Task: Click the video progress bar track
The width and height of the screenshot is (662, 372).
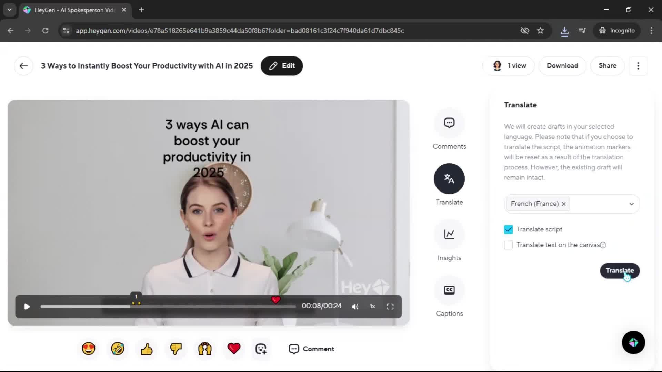Action: coord(207,307)
